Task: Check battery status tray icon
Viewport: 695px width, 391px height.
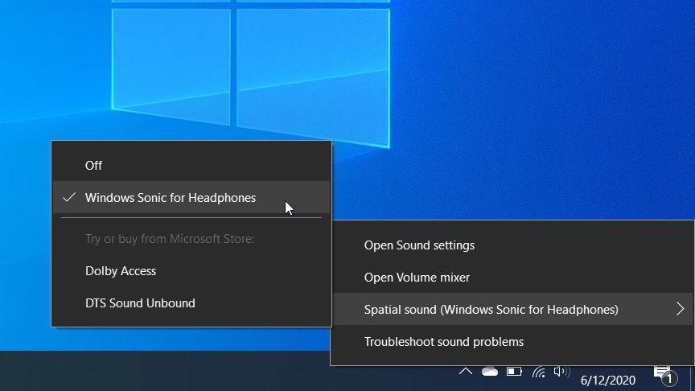Action: point(514,372)
